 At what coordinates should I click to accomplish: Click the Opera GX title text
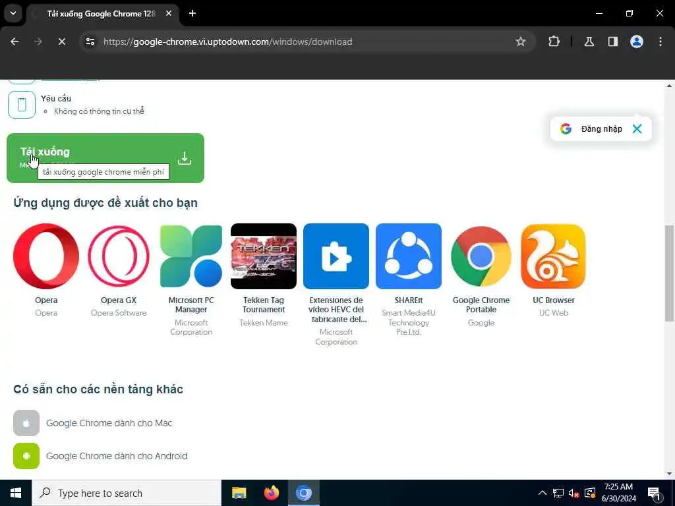[119, 300]
